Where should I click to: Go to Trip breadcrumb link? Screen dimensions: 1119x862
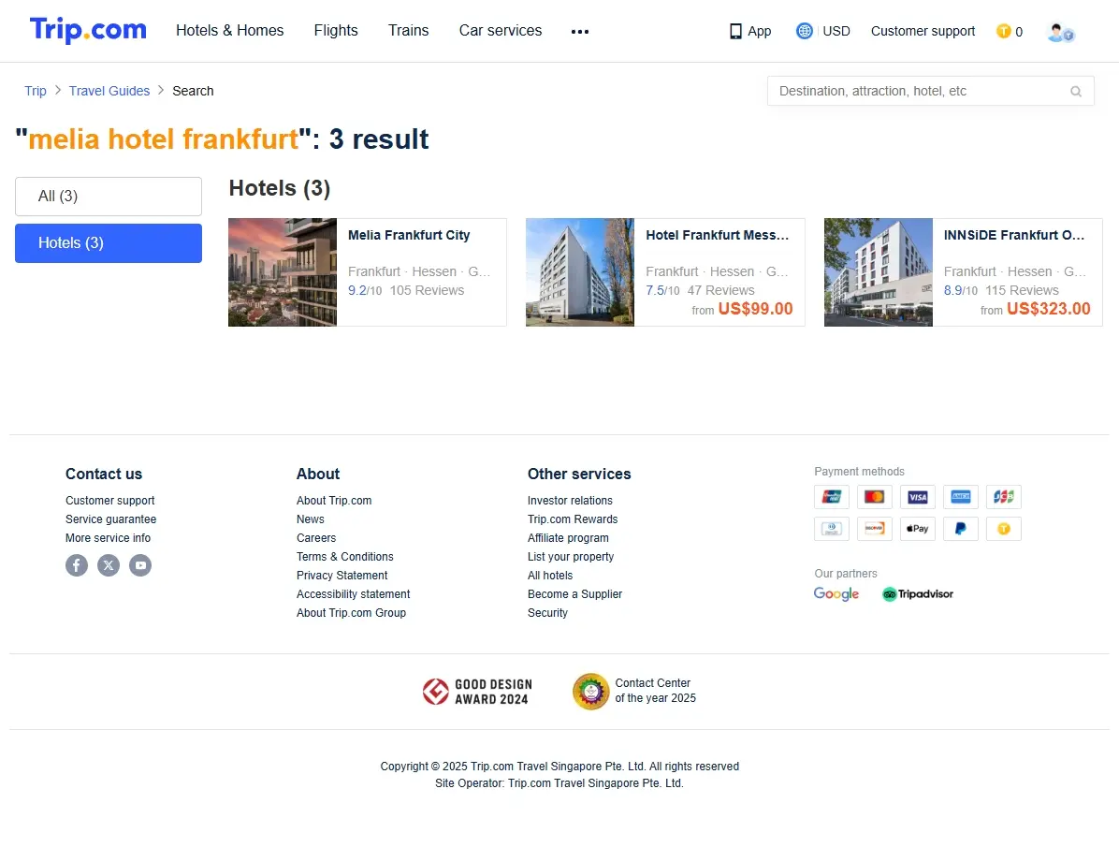(35, 91)
